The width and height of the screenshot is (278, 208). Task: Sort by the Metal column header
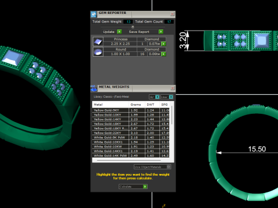coord(110,105)
